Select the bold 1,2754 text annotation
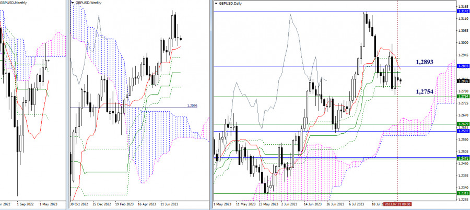 (425, 91)
